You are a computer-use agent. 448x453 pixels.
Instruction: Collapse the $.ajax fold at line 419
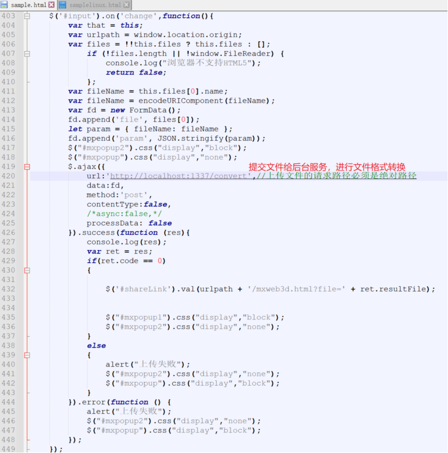click(x=27, y=167)
